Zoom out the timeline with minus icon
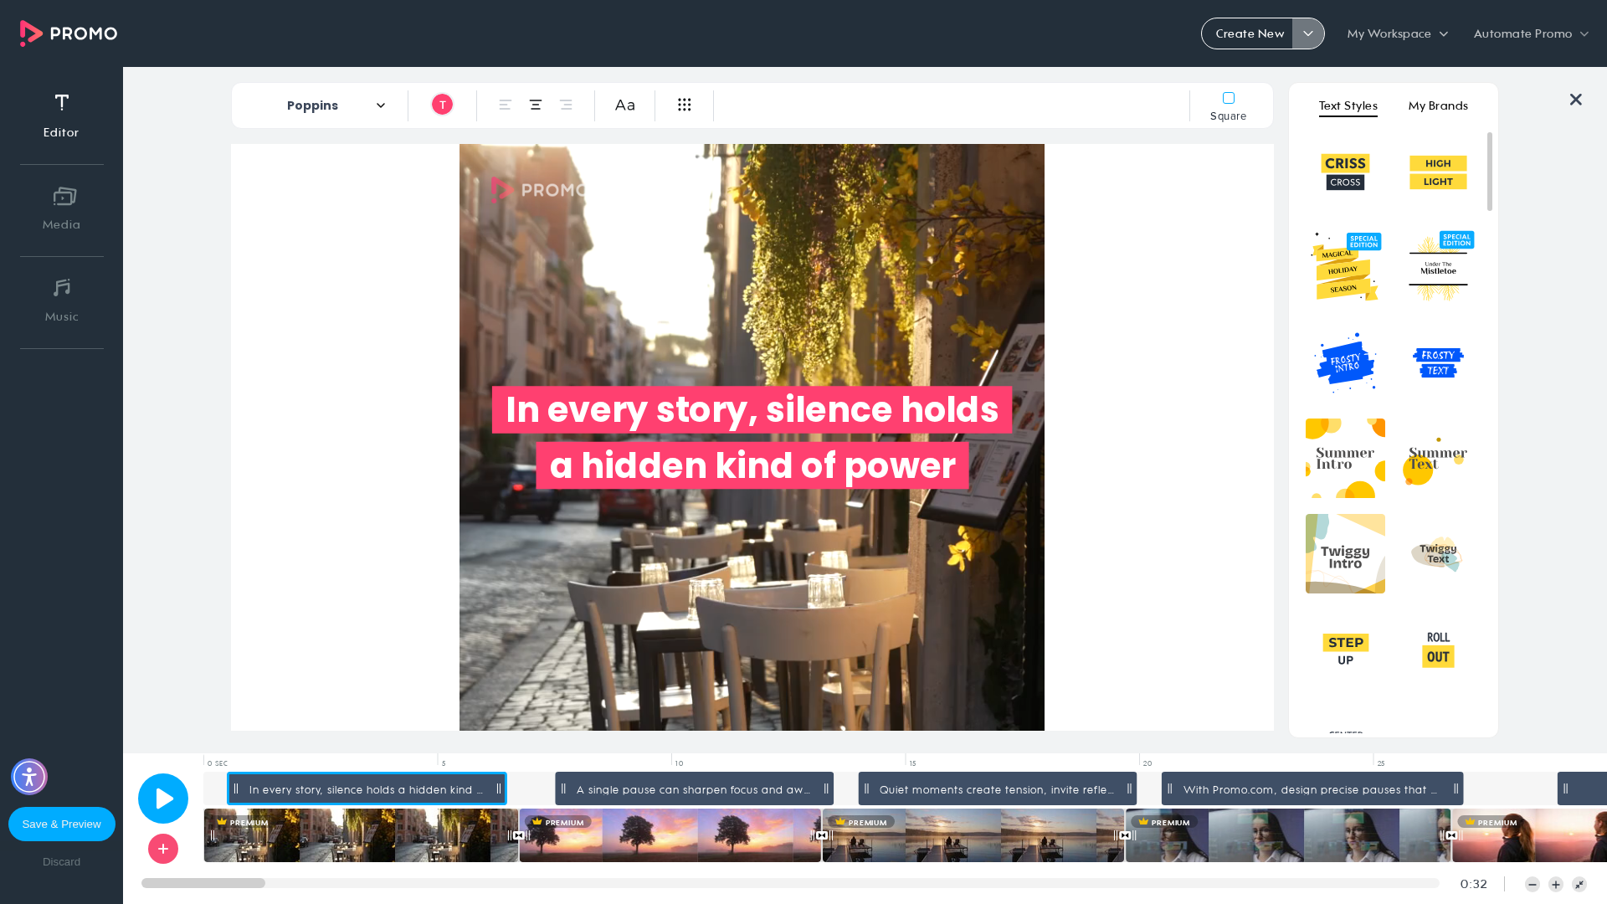 (x=1533, y=885)
